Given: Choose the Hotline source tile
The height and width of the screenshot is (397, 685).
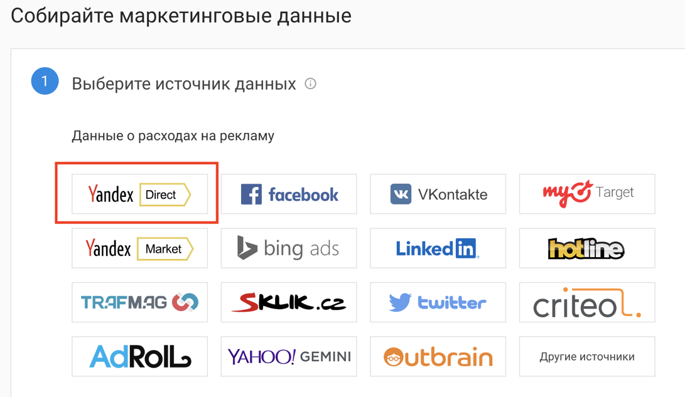Looking at the screenshot, I should coord(587,248).
